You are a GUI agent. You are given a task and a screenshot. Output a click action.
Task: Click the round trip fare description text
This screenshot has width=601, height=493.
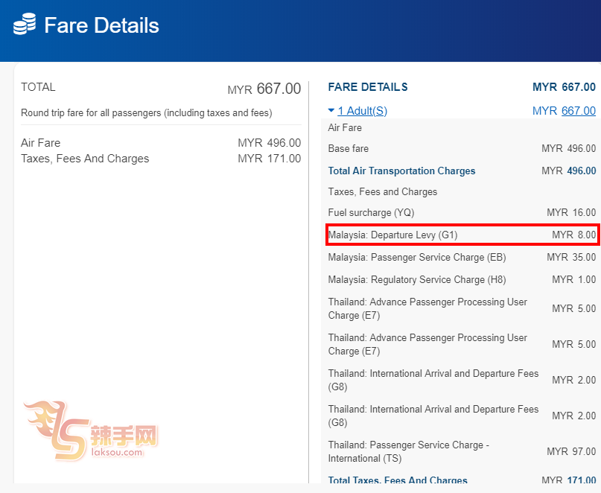[146, 113]
